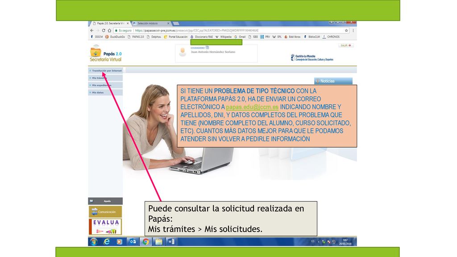Switch to Chrome in the taskbar
Screen dimensions: 457x257
coord(146,241)
